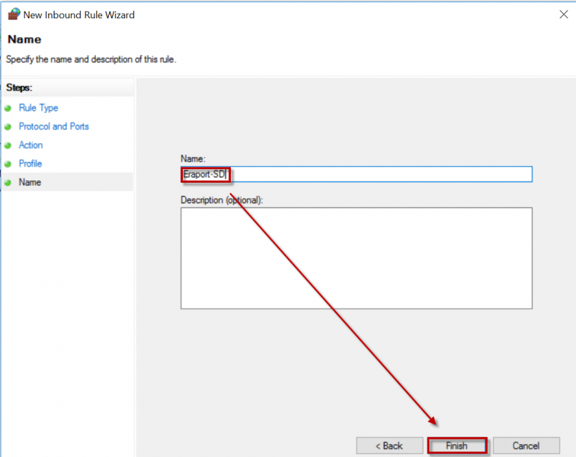Close the New Inbound Rule Wizard window
Viewport: 576px width, 457px height.
click(x=562, y=14)
